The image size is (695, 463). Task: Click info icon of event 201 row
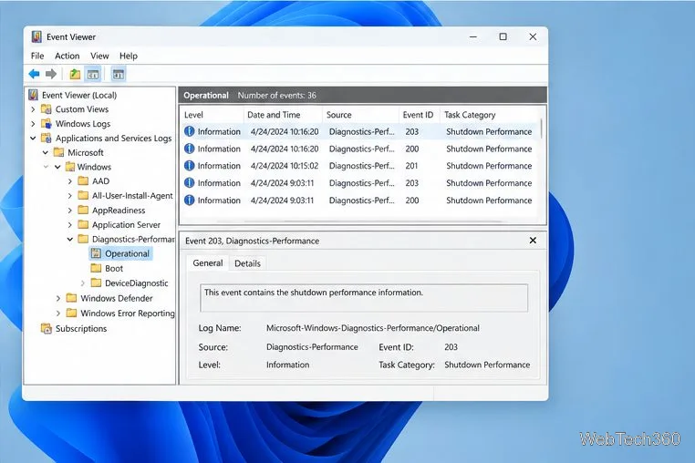pyautogui.click(x=190, y=166)
